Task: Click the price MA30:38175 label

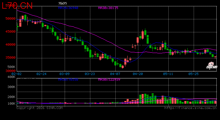Action: pos(108,8)
